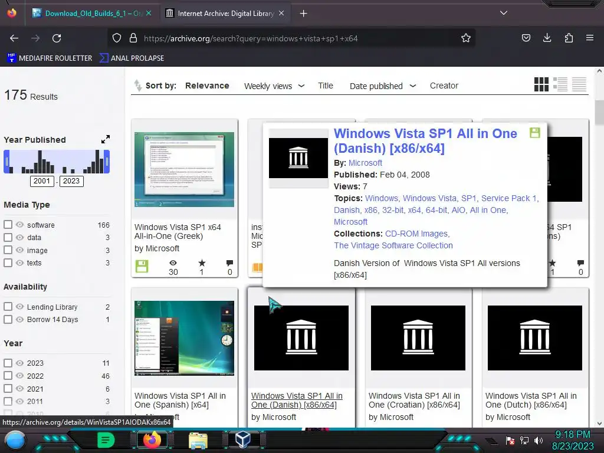Click the left handle of year histogram slider
Viewport: 604px width, 453px height.
(6, 162)
